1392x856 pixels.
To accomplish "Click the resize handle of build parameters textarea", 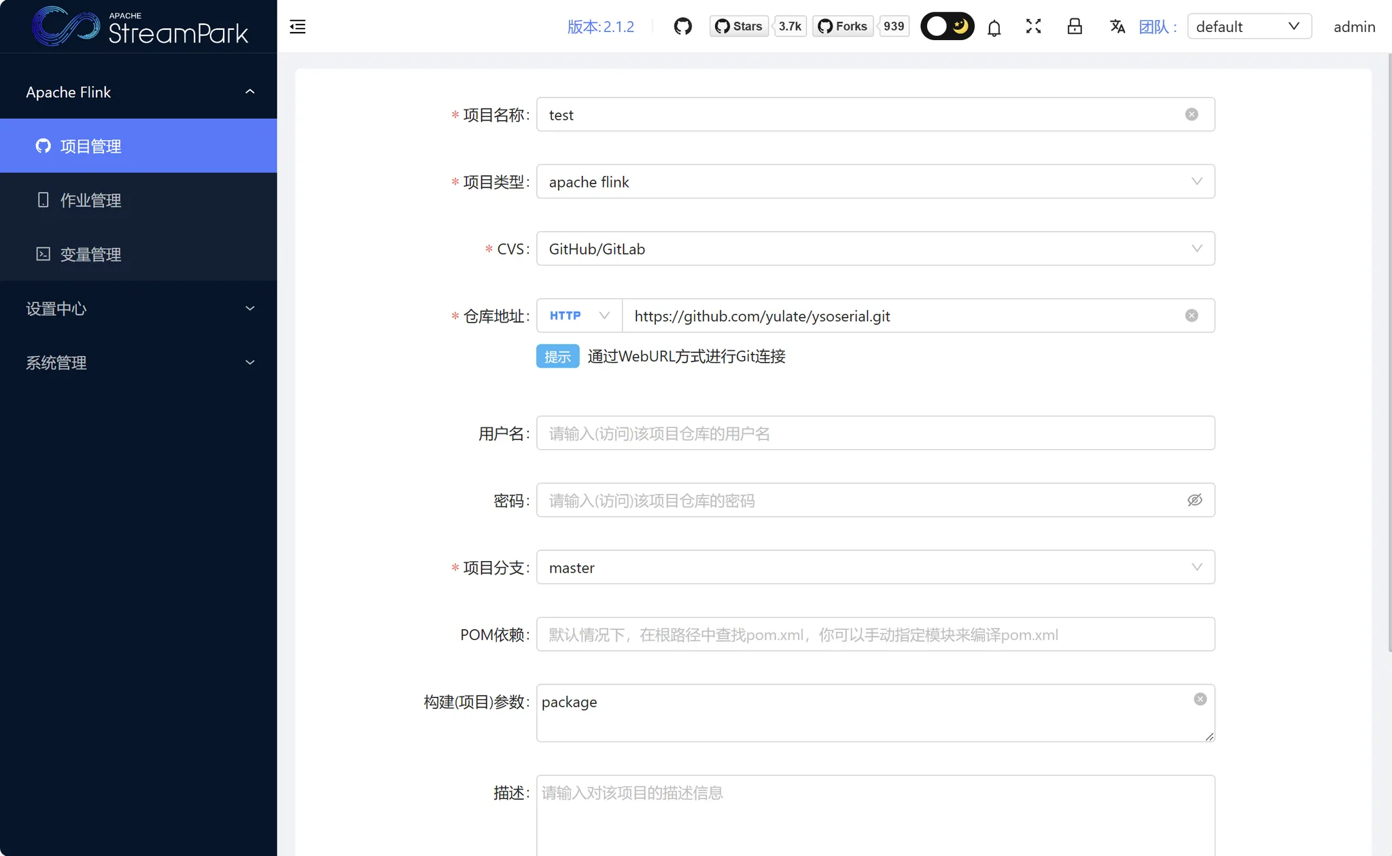I will tap(1209, 736).
